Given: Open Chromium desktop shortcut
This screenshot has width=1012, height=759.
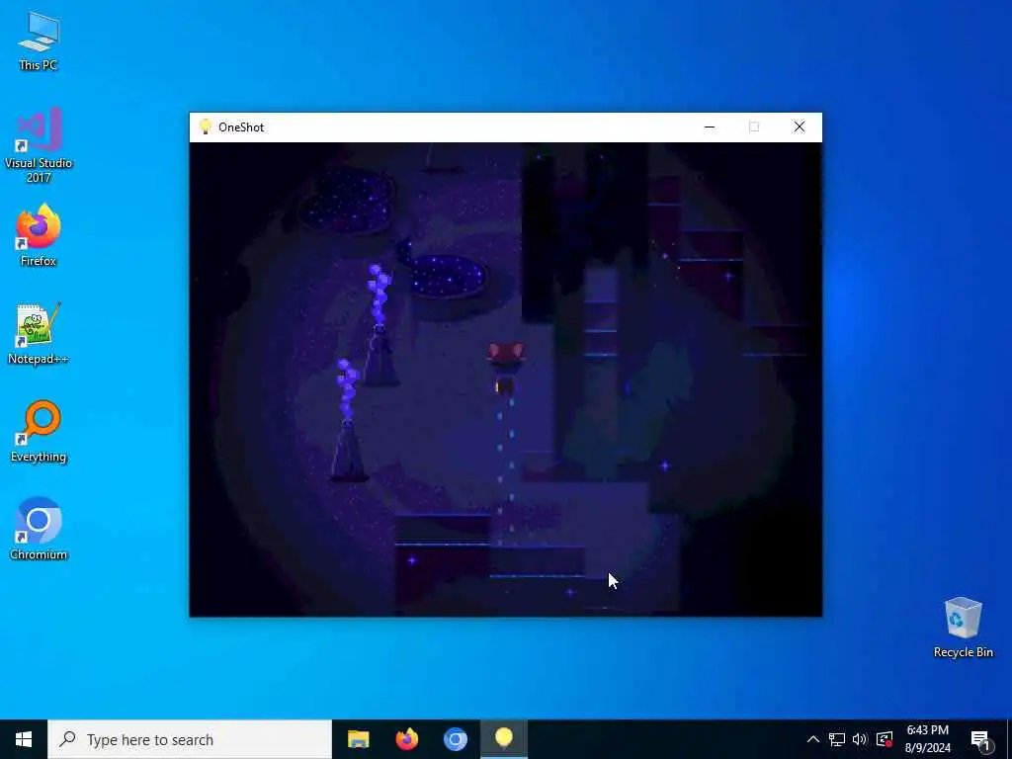Looking at the screenshot, I should pyautogui.click(x=39, y=530).
